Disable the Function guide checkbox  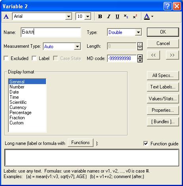point(146,143)
